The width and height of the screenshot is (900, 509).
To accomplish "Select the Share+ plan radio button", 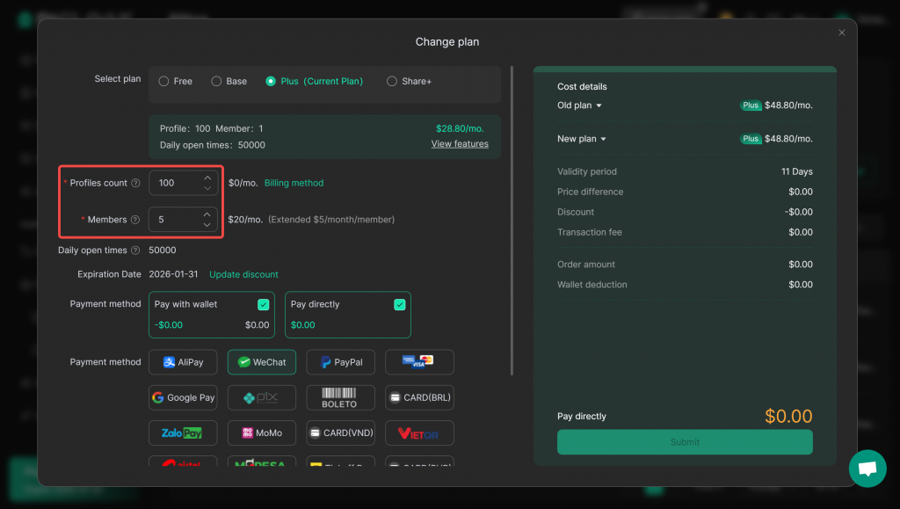I will tap(392, 81).
